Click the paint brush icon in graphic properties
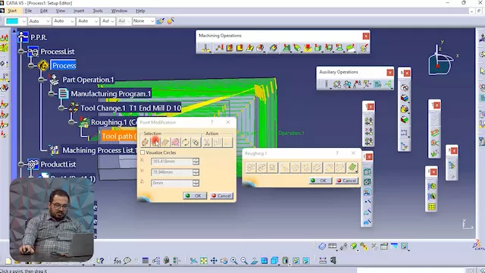Screen dimensions: 485x273 160,21
